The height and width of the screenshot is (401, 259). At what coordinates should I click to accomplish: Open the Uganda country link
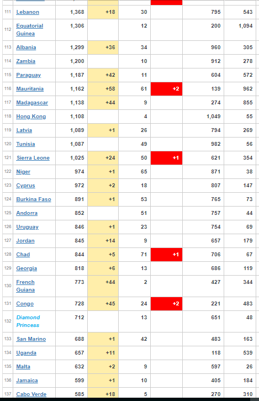click(x=26, y=352)
